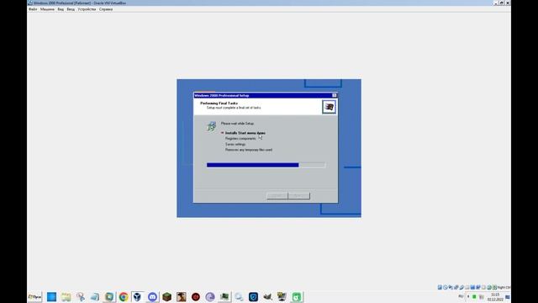This screenshot has width=538, height=303.
Task: Open Discord from the taskbar
Action: click(152, 296)
